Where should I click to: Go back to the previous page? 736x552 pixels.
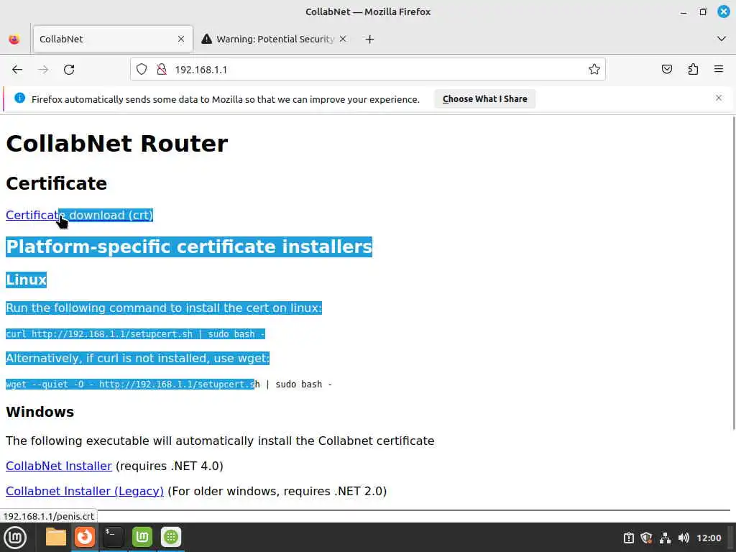[x=17, y=70]
